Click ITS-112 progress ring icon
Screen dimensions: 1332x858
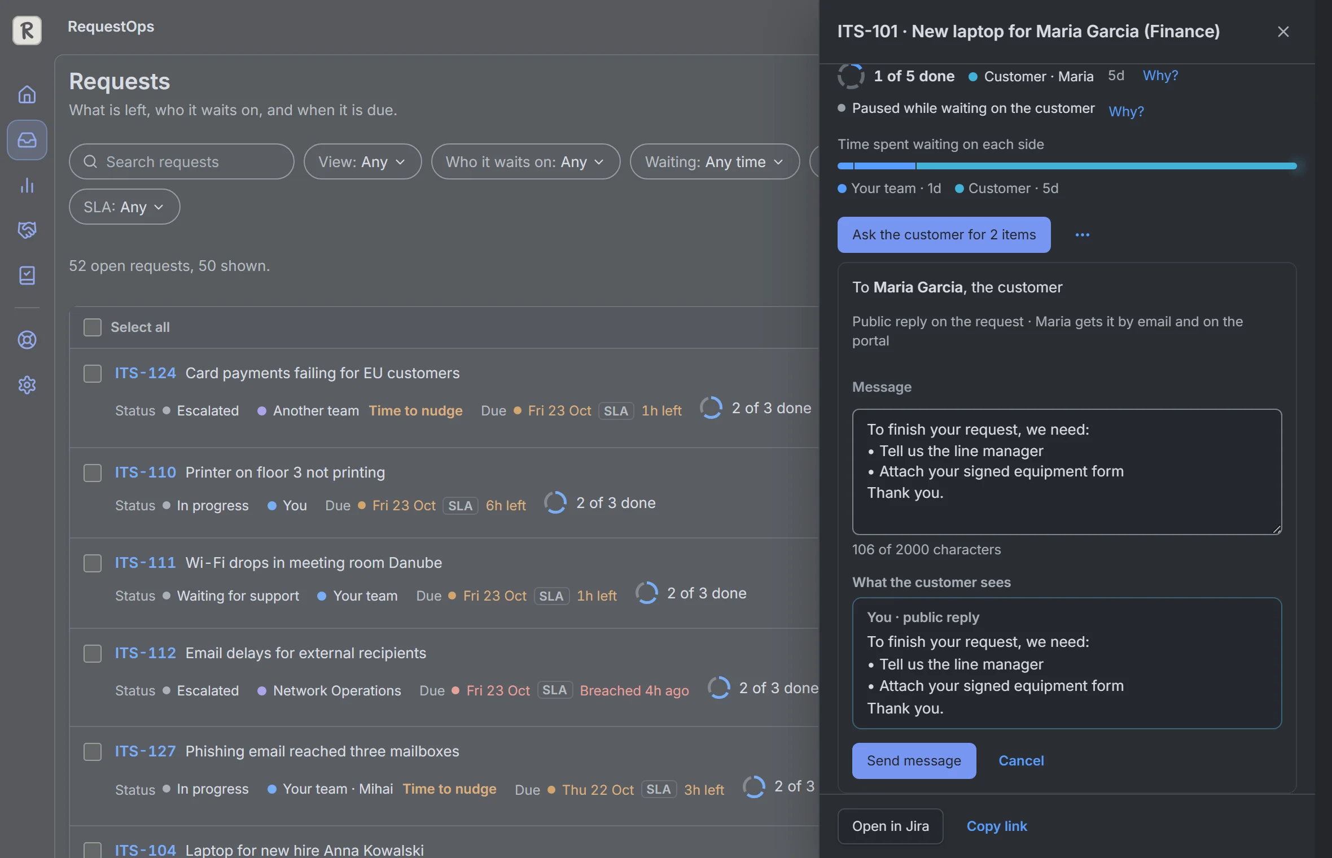point(719,688)
